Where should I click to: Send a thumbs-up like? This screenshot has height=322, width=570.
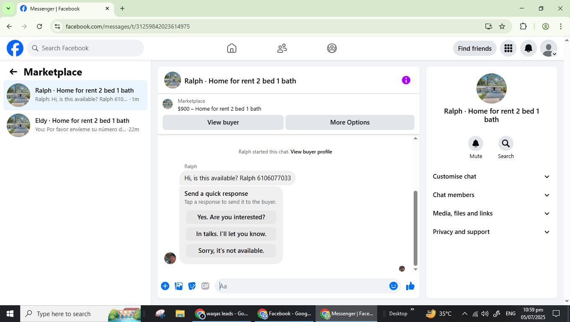click(410, 286)
